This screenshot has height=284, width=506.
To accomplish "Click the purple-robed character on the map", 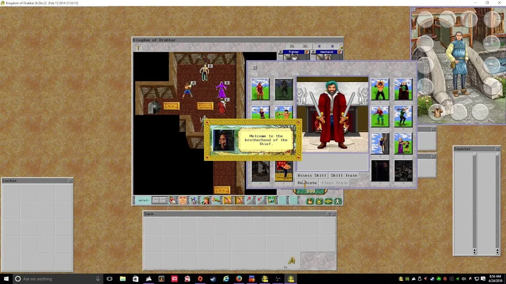I will click(x=221, y=90).
